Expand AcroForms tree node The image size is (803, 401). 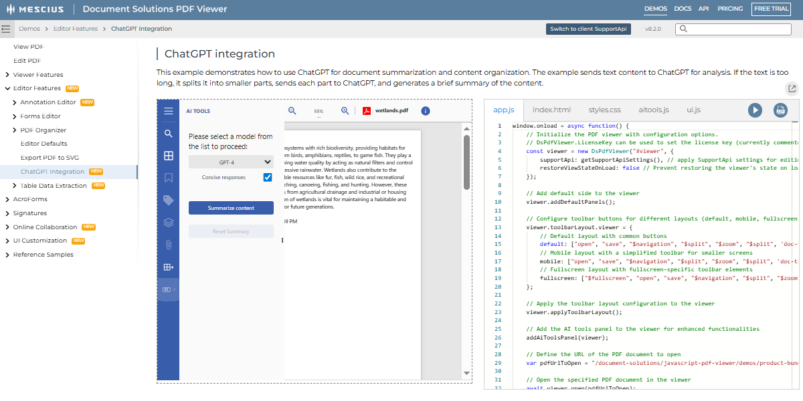coord(7,199)
